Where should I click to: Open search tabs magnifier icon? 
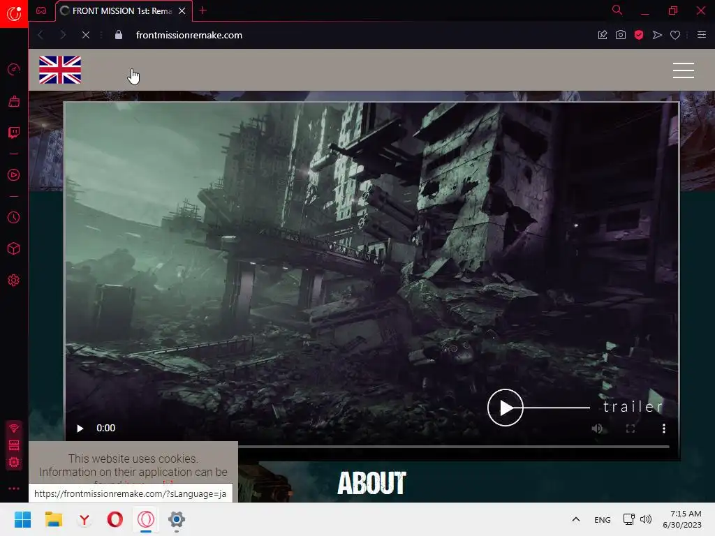click(x=617, y=10)
